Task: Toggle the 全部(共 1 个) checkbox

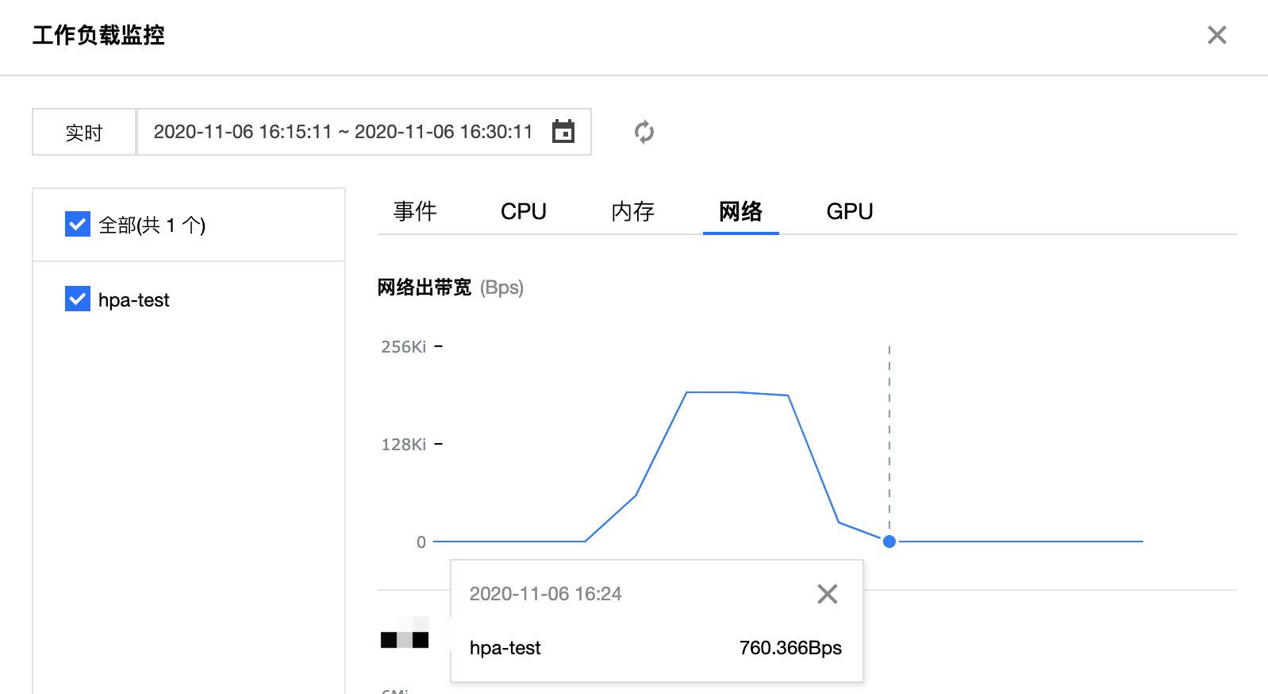Action: [78, 225]
